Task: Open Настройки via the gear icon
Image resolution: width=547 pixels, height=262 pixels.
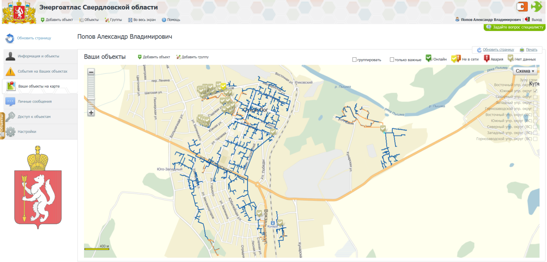Action: pos(11,131)
